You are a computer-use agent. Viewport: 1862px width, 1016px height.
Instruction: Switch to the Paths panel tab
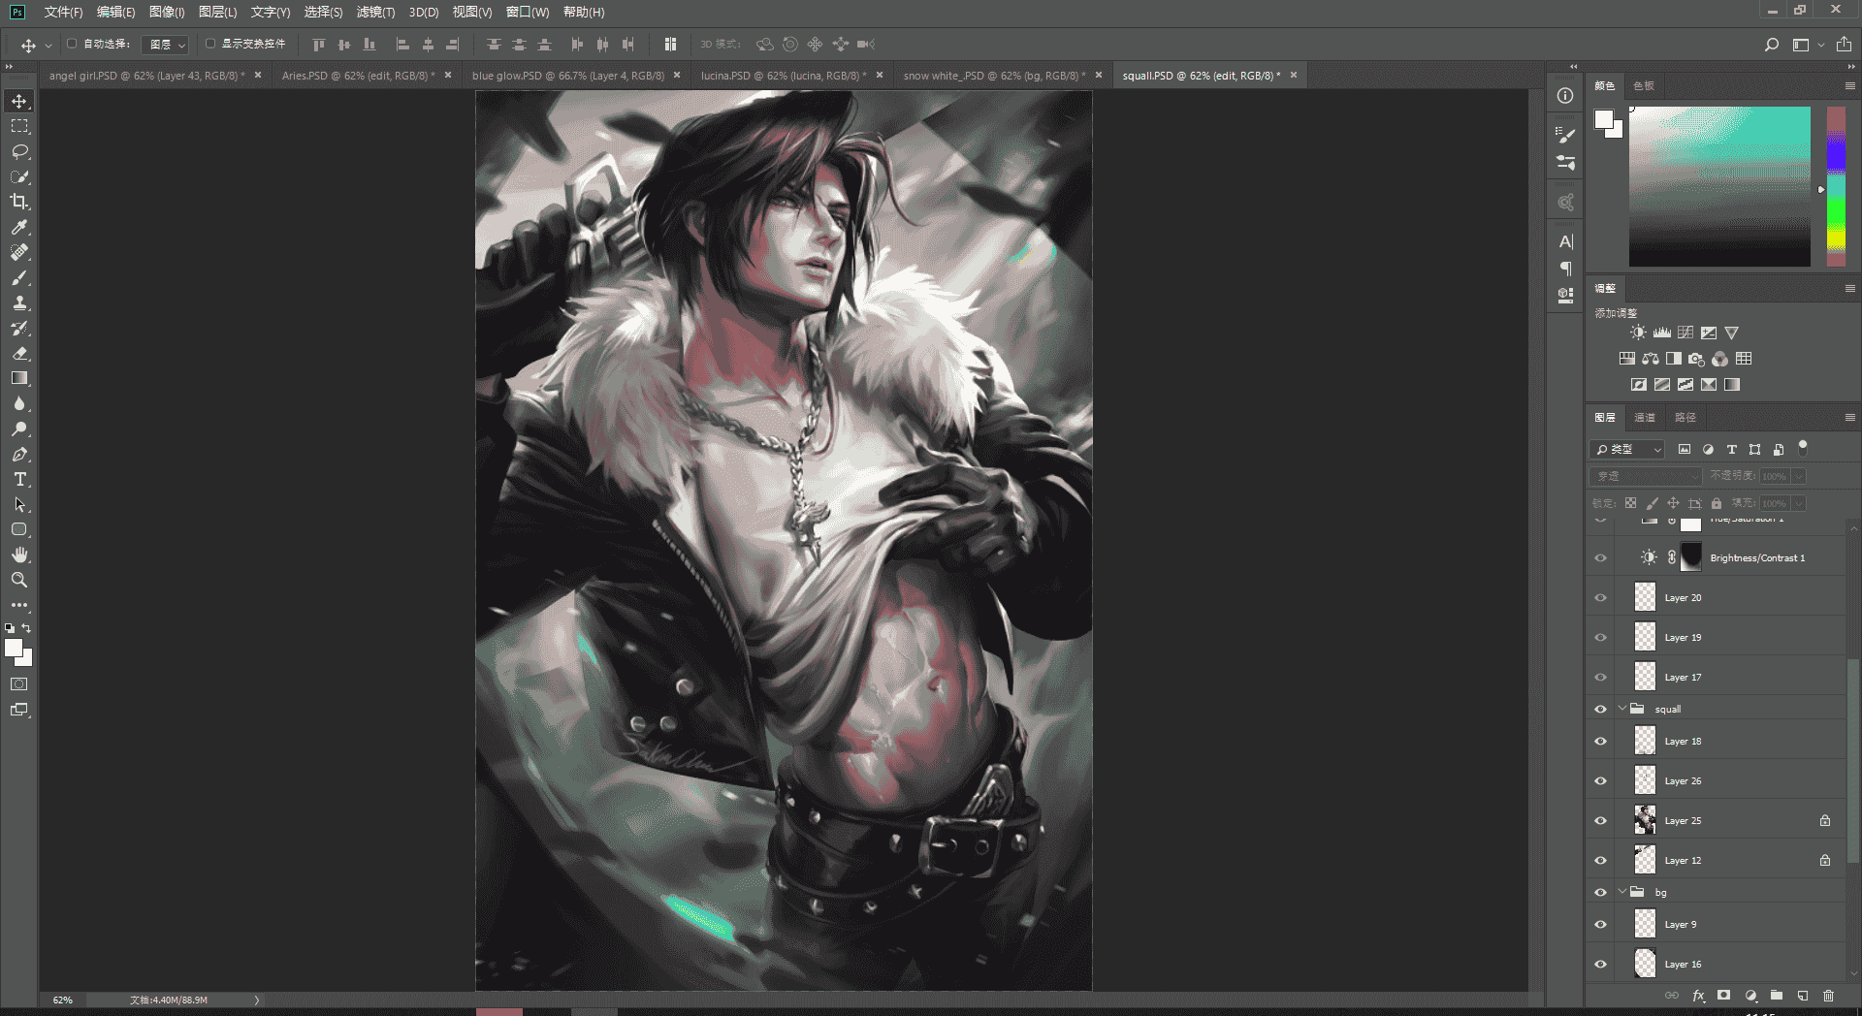click(1685, 418)
